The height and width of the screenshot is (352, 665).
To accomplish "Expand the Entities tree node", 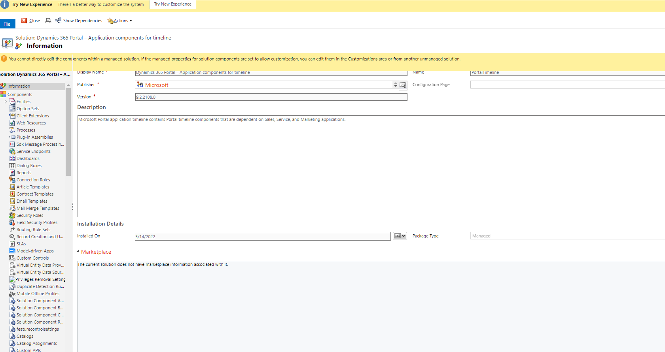I will click(x=6, y=102).
